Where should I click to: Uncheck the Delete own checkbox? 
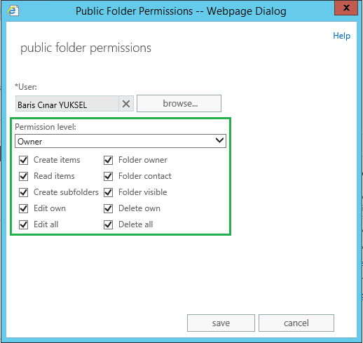(x=109, y=208)
